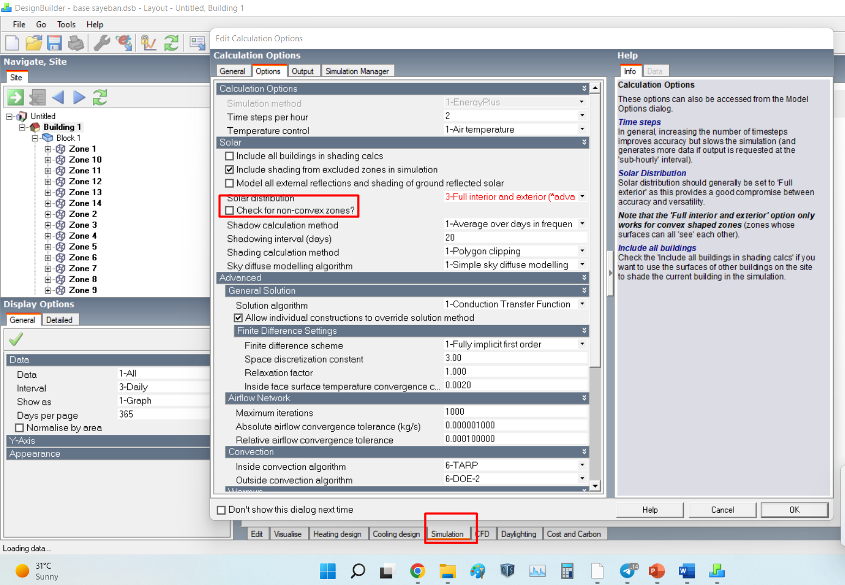Tick the Normalise by area checkbox
Screen dimensions: 845x585
click(x=20, y=428)
